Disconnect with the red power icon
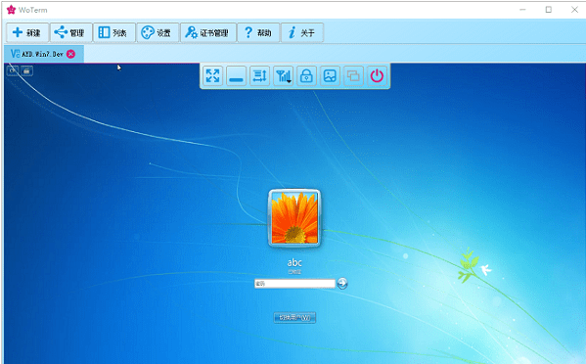 (x=377, y=76)
